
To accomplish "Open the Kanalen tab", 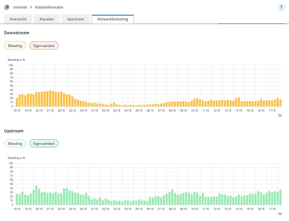I will [x=46, y=19].
